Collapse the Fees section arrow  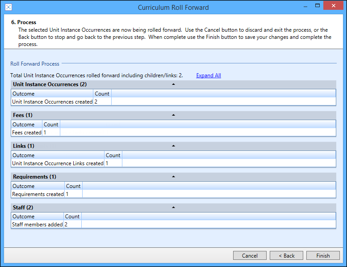pyautogui.click(x=173, y=115)
